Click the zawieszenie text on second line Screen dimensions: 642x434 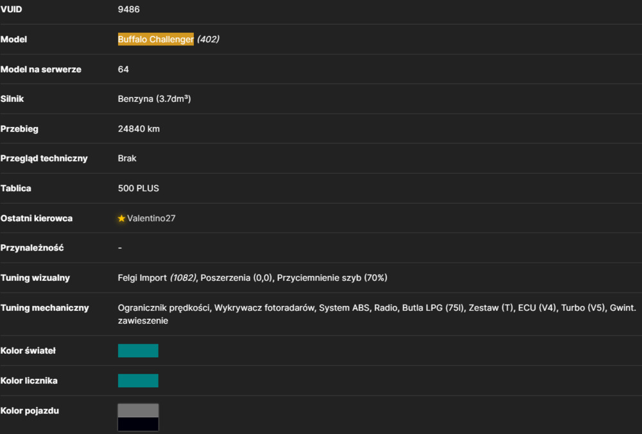(x=143, y=321)
